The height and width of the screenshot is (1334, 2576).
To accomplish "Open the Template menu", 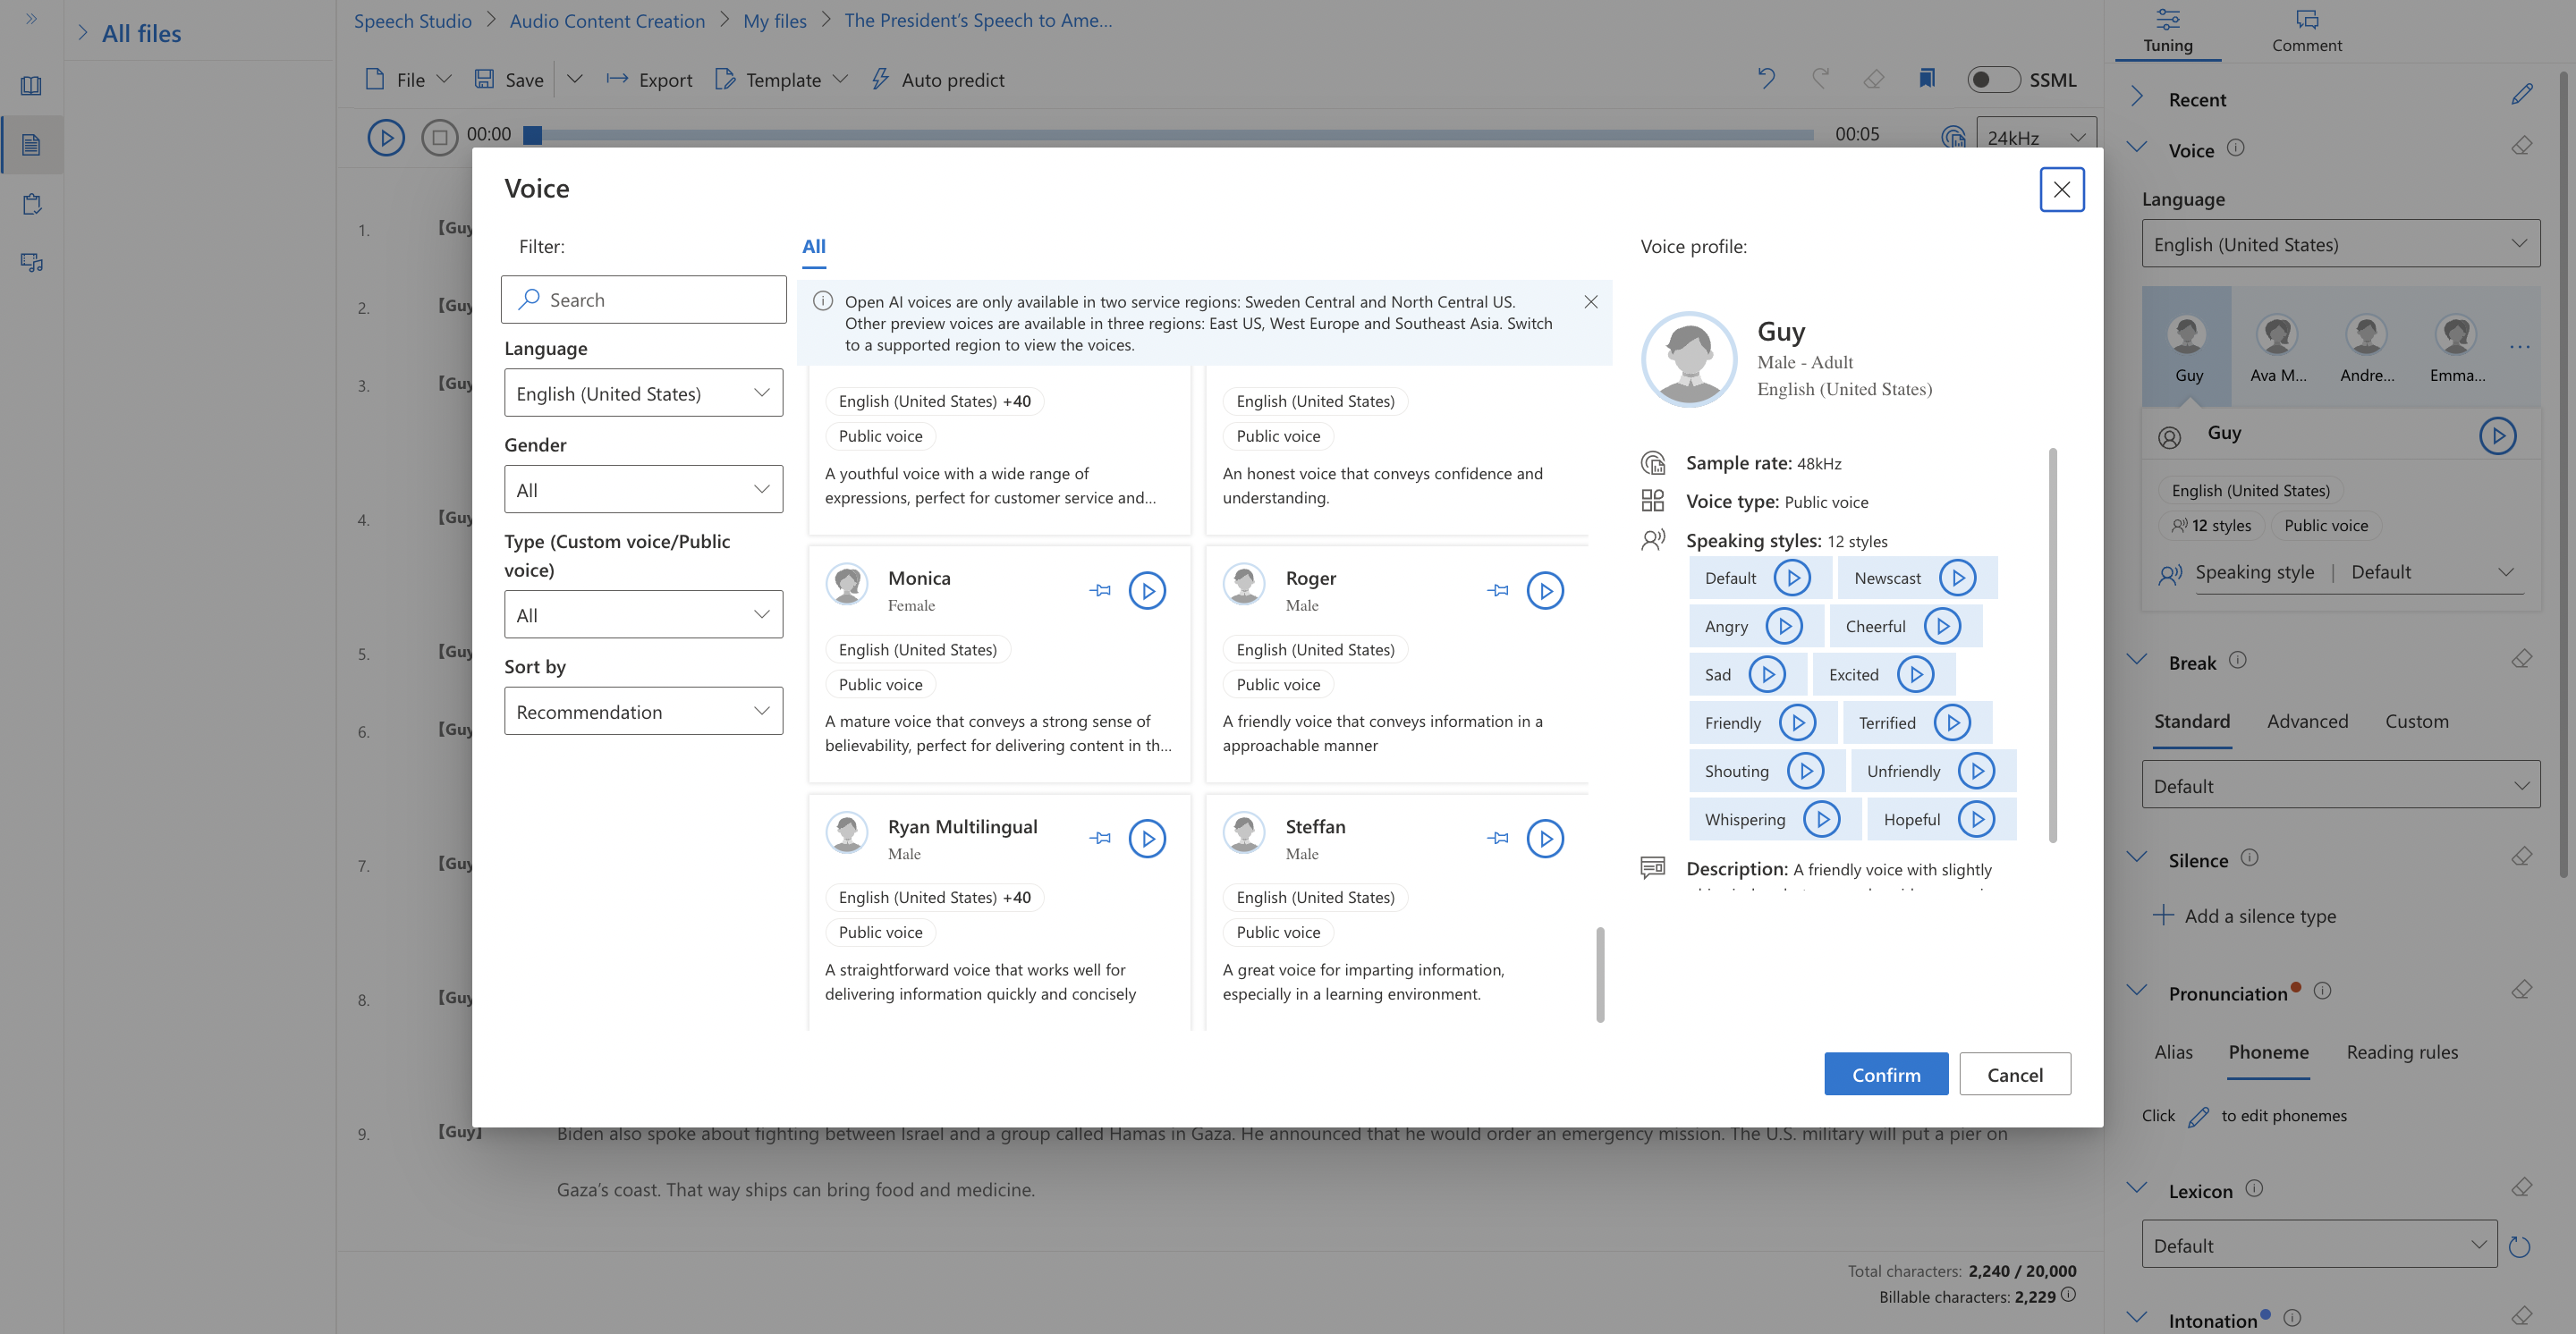I will 781,80.
